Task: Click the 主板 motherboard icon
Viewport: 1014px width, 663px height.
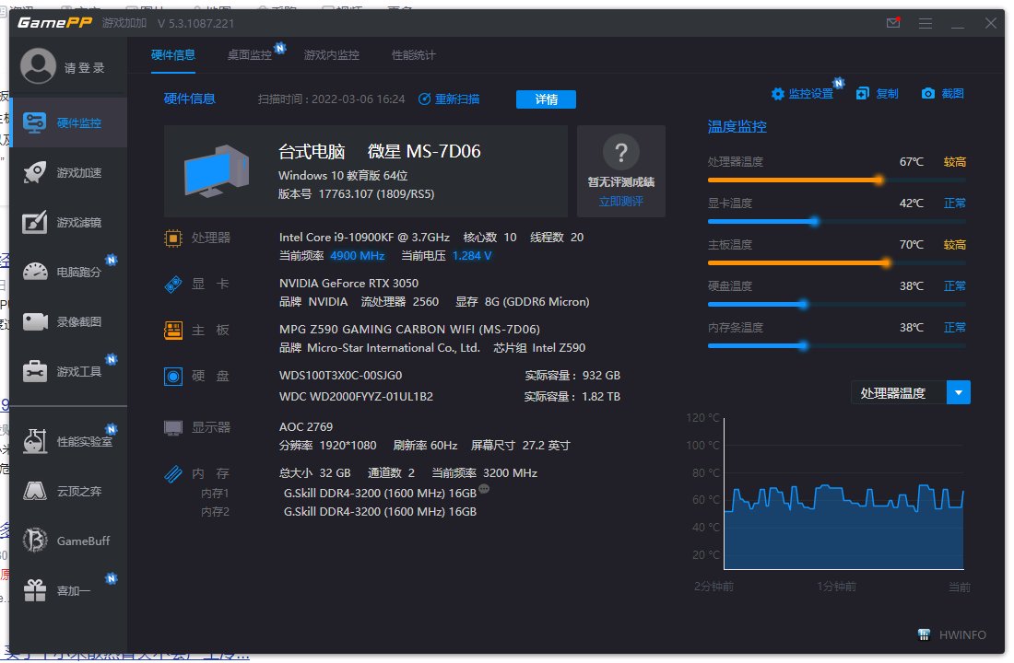Action: point(172,331)
